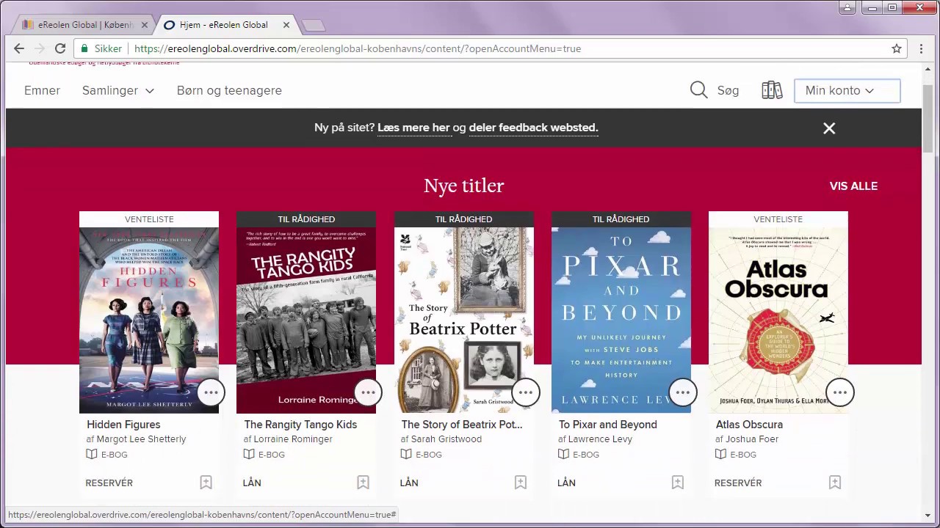Click VIS ALLE for Nye titler
Screen dimensions: 940x528
853,186
